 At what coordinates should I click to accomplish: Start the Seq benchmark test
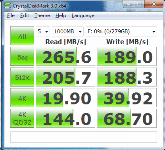pyautogui.click(x=22, y=56)
